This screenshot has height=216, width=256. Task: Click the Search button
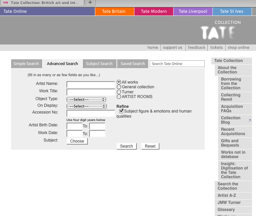point(127,146)
